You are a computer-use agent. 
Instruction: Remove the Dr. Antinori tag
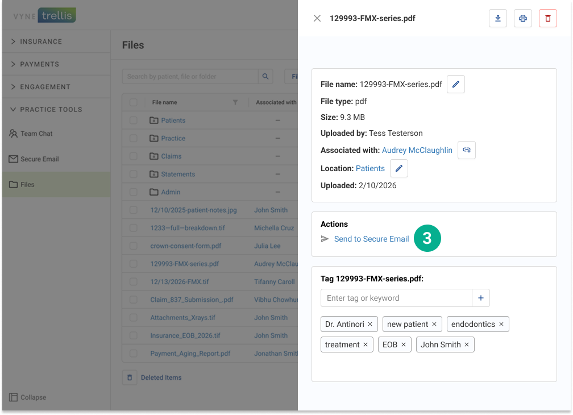(x=370, y=324)
